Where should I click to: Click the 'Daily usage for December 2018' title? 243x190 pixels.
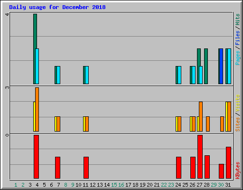(57, 7)
